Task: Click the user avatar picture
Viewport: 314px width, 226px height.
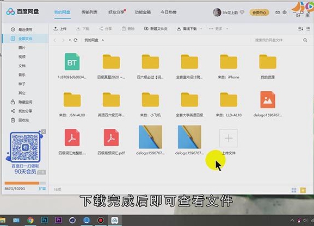Action: point(217,12)
